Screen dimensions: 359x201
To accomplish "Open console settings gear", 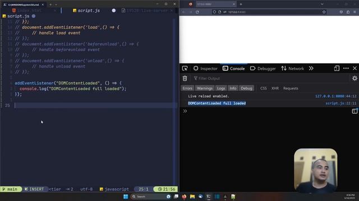I will coord(355,78).
